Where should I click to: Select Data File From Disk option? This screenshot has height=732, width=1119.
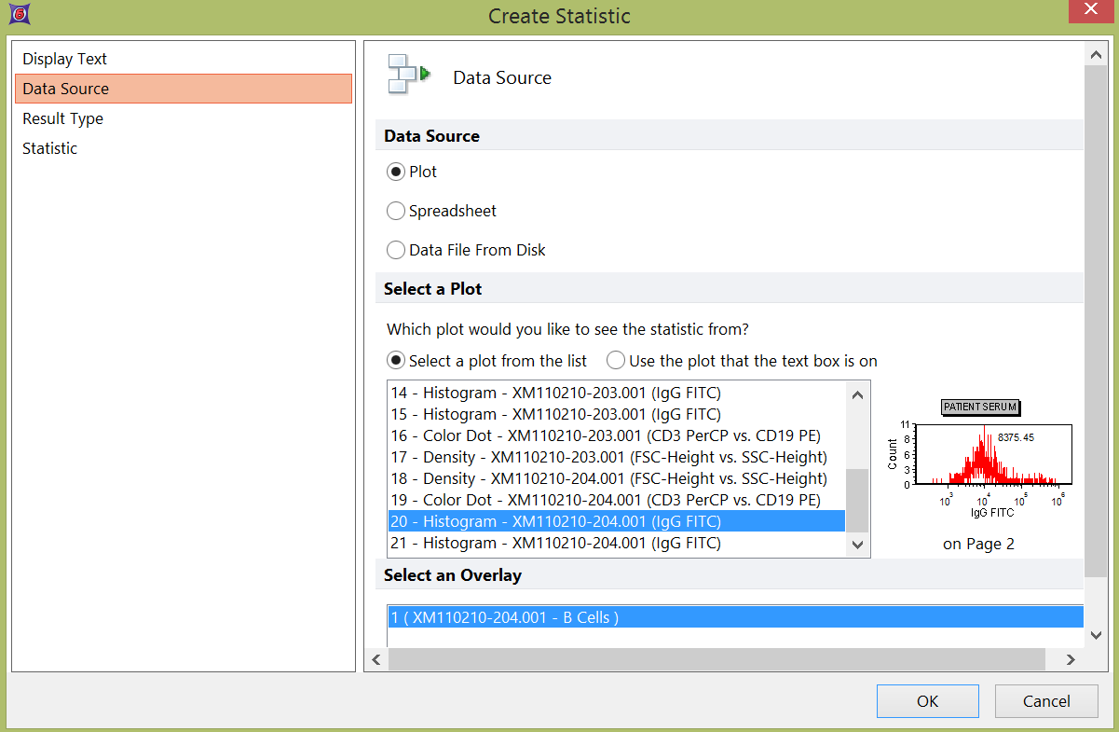[x=396, y=250]
